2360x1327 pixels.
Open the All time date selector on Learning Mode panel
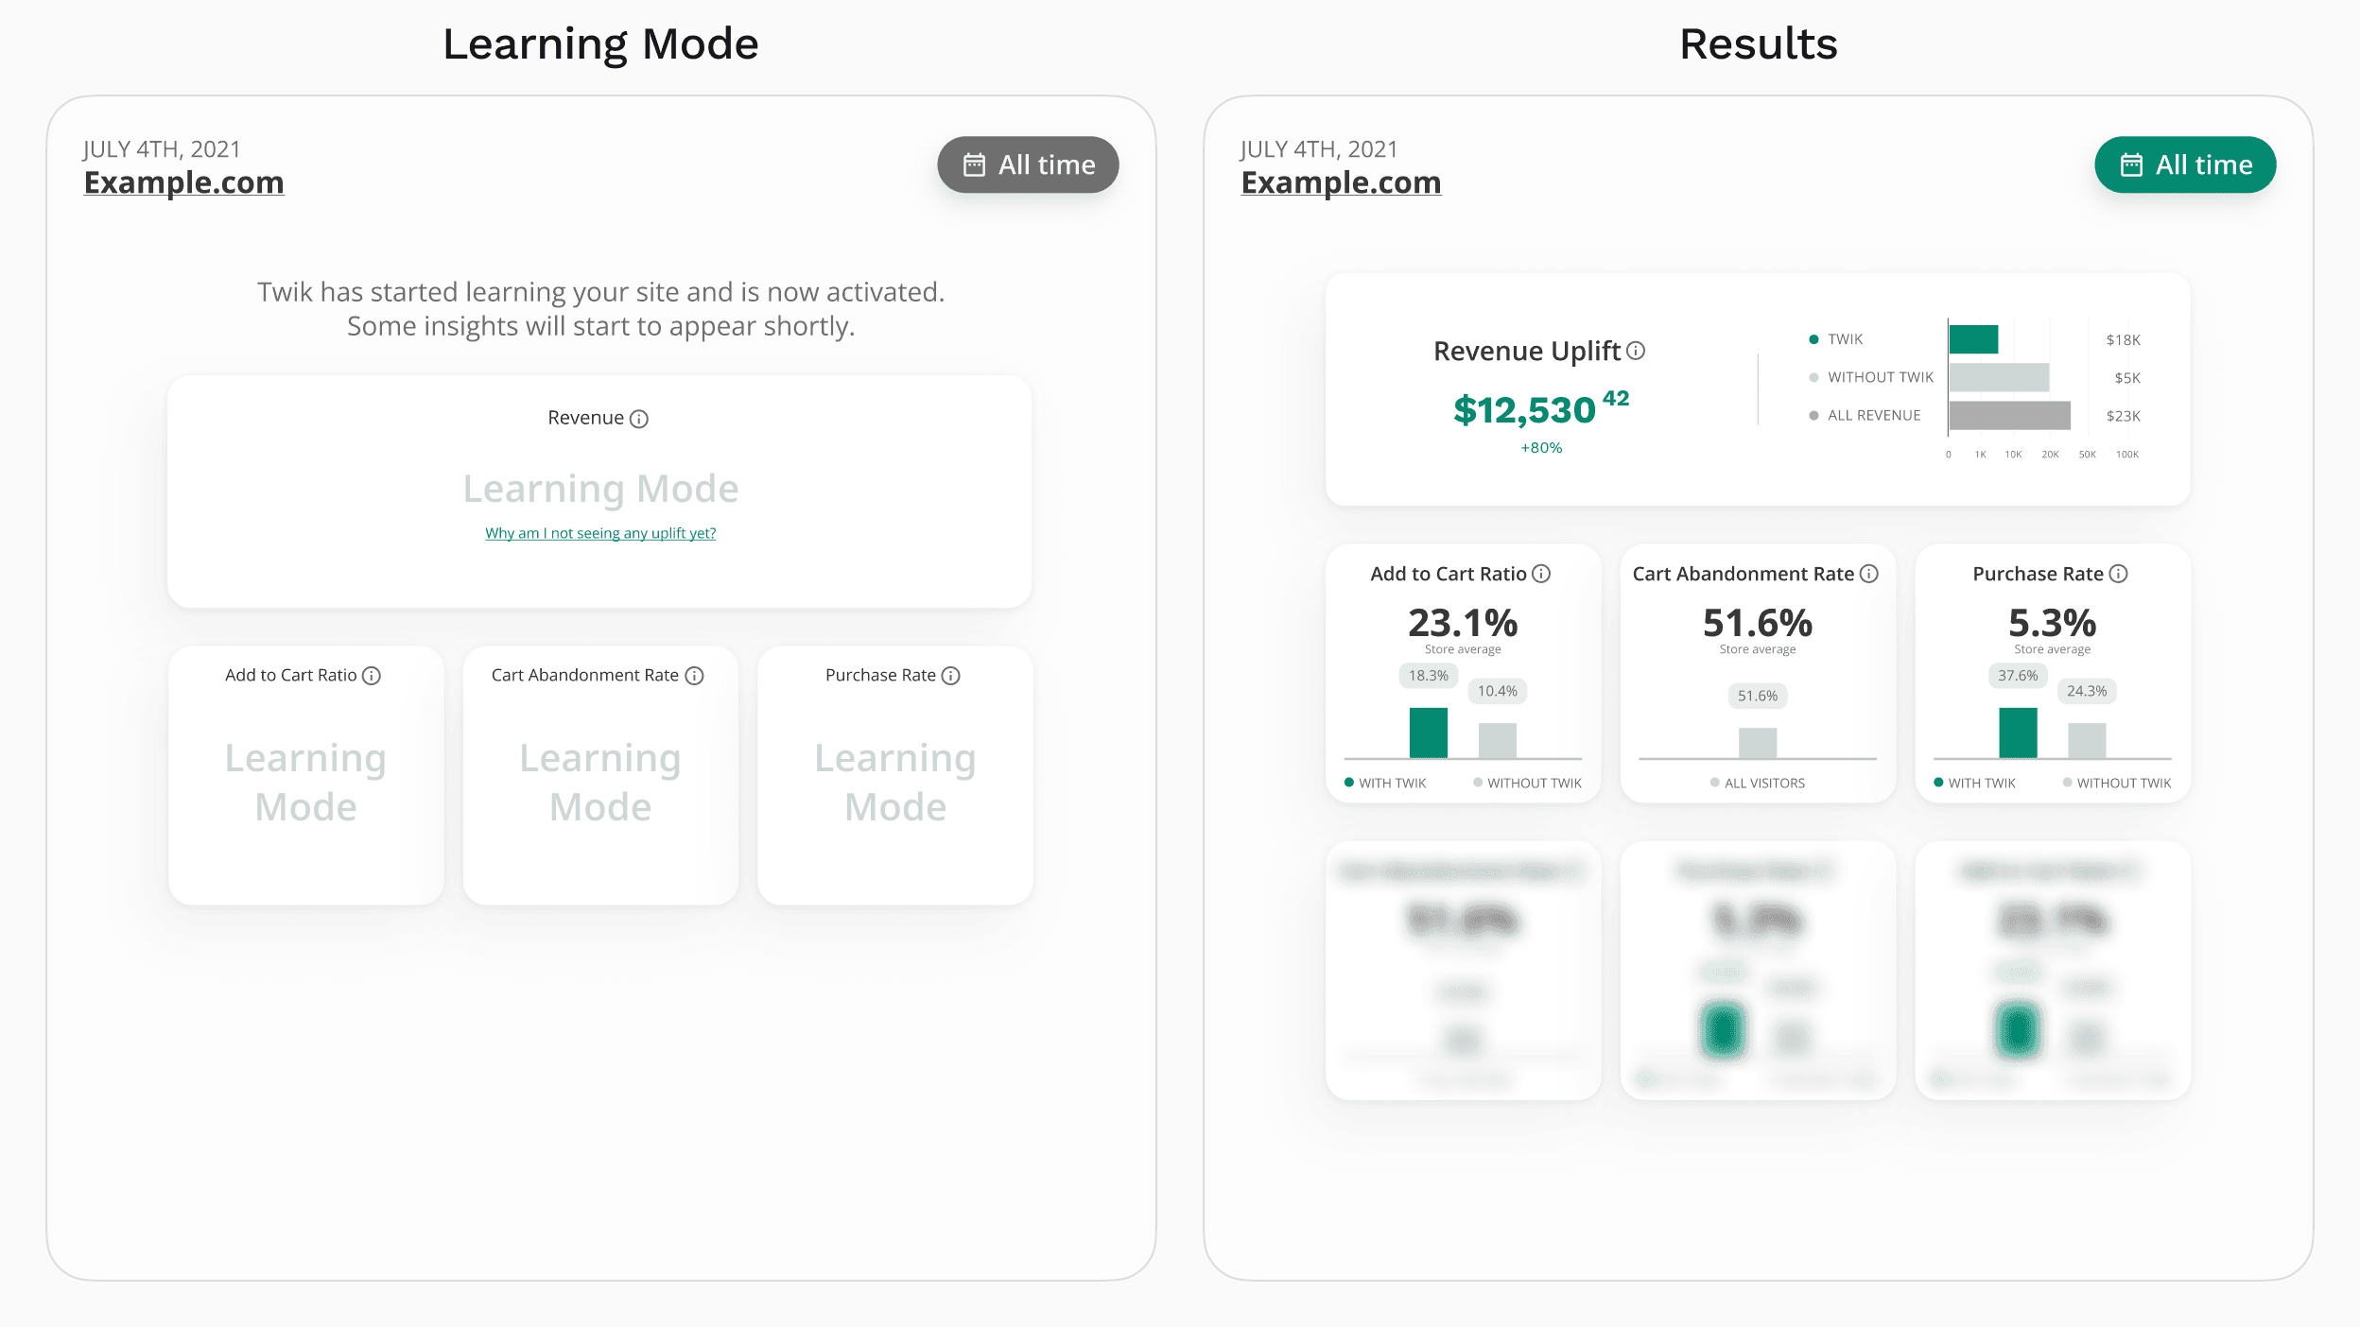point(1028,164)
